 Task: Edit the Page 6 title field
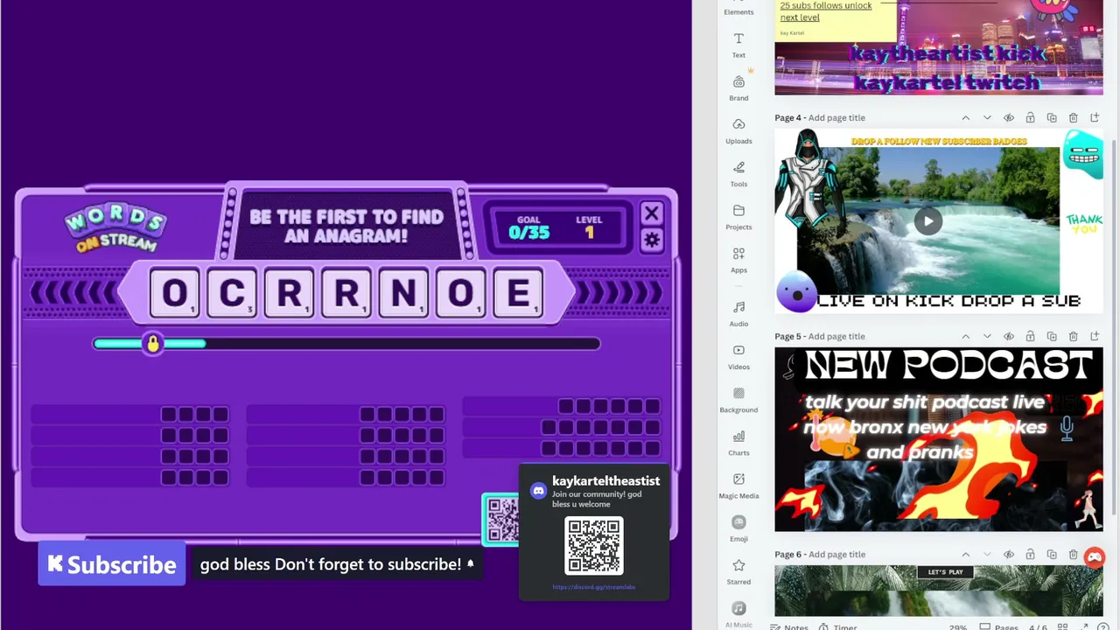click(836, 554)
